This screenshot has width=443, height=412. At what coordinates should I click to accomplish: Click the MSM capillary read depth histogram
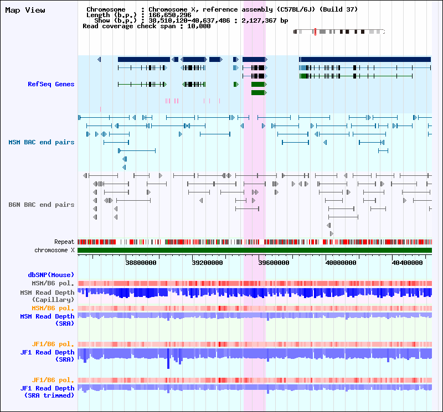[255, 293]
